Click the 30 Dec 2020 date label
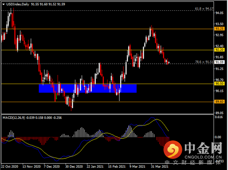Image resolution: width=228 pixels, height=170 pixels. pos(74,167)
